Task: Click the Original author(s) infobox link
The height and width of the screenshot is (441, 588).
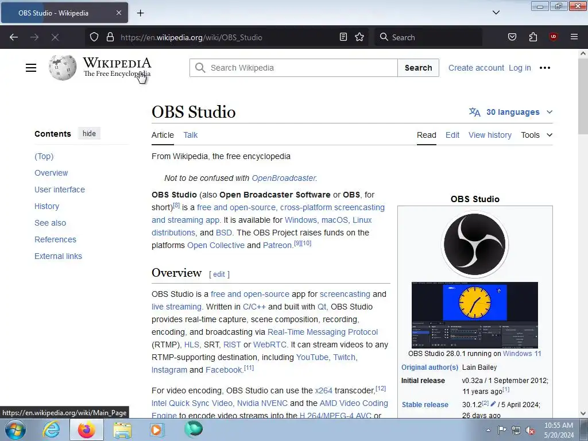Action: click(x=430, y=367)
